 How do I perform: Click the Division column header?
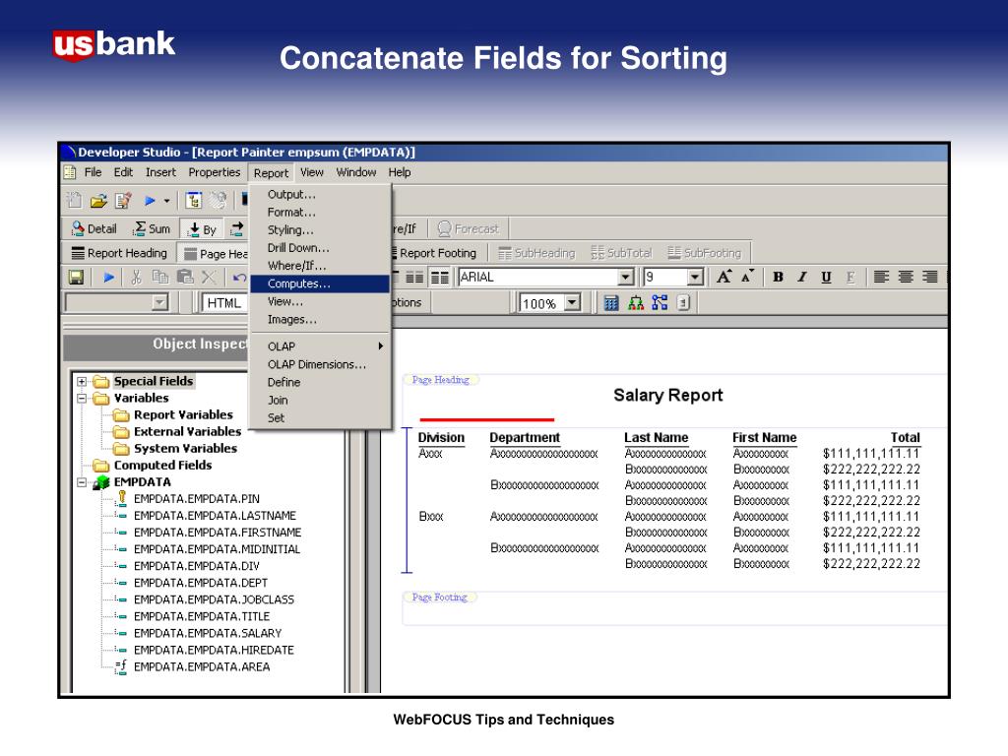pyautogui.click(x=441, y=437)
